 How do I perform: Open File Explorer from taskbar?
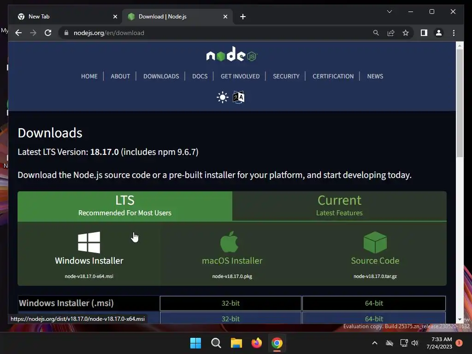click(x=236, y=343)
